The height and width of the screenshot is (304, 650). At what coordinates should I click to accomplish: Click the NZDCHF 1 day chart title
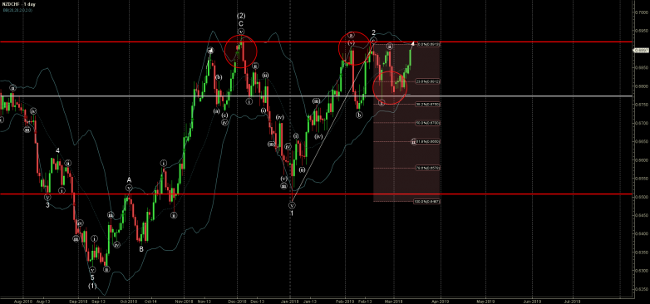[x=18, y=3]
